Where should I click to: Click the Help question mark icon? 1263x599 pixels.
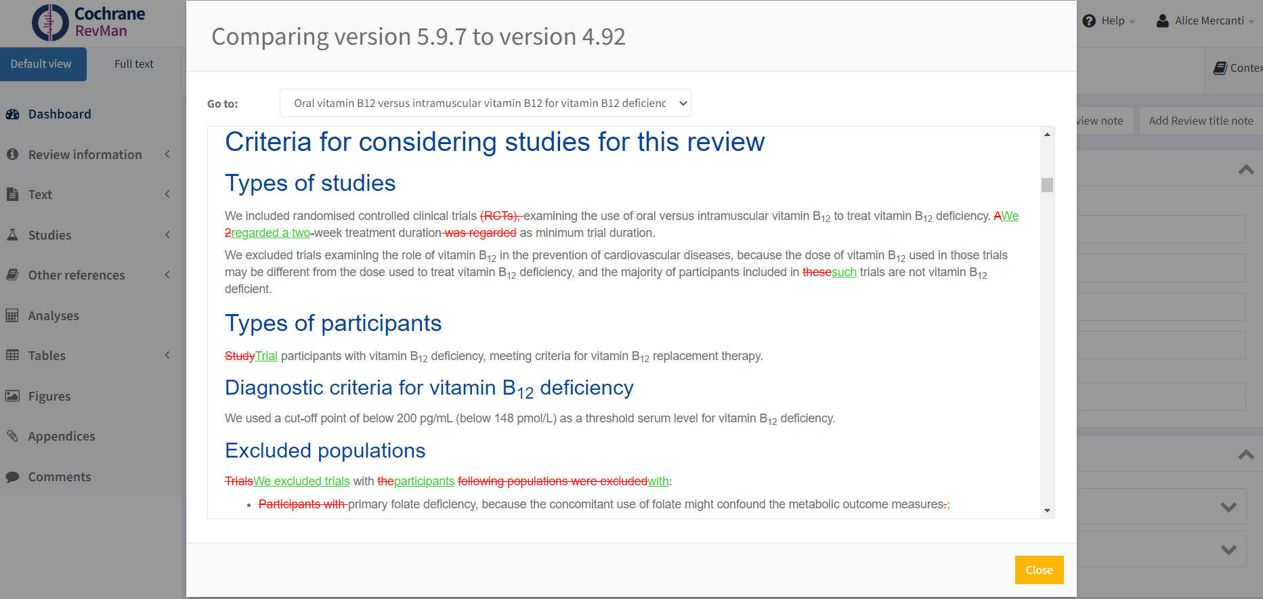[1089, 21]
